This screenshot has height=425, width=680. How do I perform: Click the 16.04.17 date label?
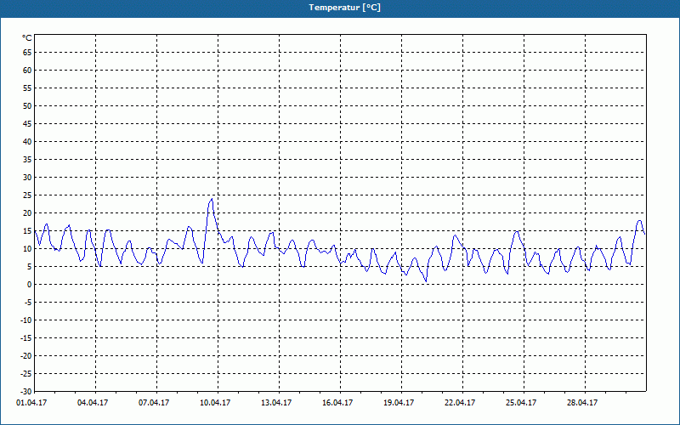(x=337, y=403)
